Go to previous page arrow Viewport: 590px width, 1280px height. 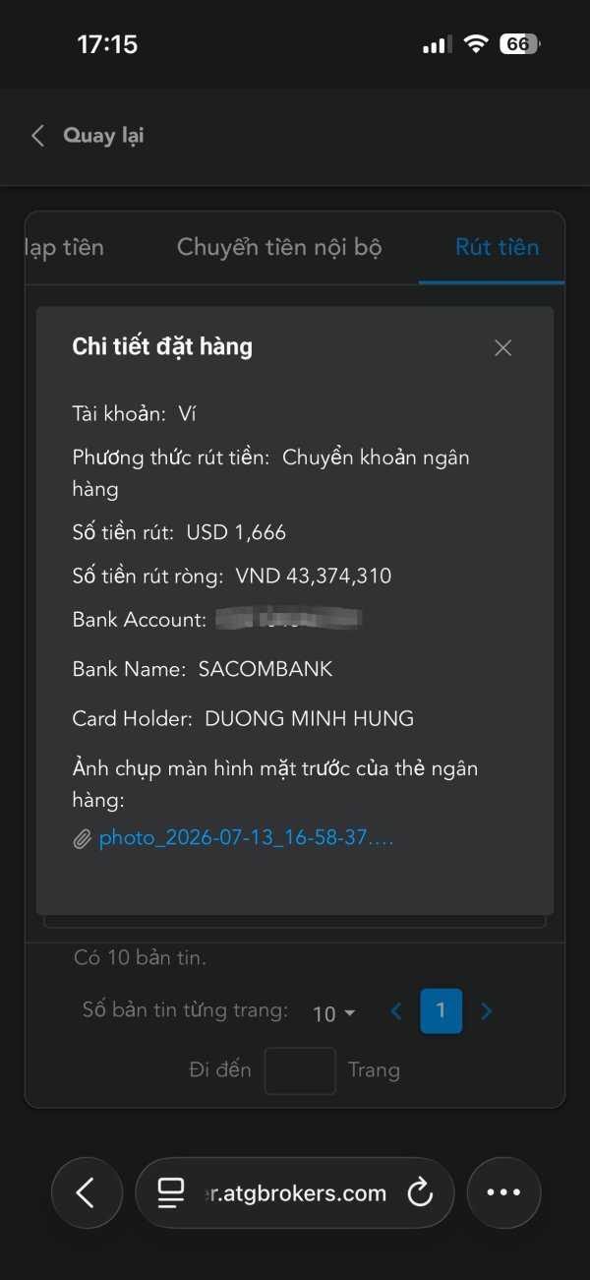click(x=396, y=1011)
